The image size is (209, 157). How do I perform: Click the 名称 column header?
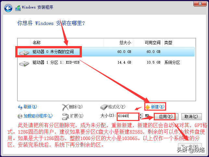pos(67,42)
